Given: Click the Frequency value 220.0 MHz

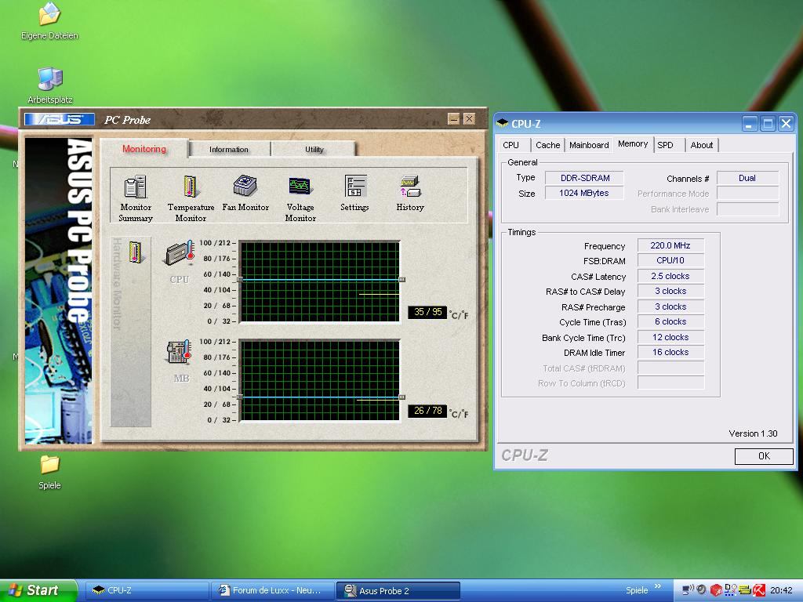Looking at the screenshot, I should (x=670, y=245).
